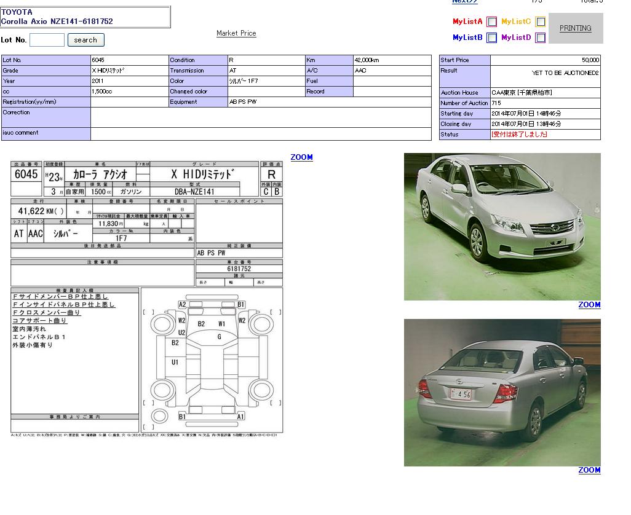The height and width of the screenshot is (515, 631).
Task: Click the Next link at the top
Action: click(464, 2)
